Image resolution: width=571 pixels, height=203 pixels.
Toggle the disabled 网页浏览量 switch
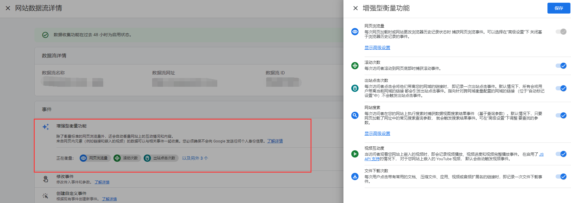pos(561,32)
